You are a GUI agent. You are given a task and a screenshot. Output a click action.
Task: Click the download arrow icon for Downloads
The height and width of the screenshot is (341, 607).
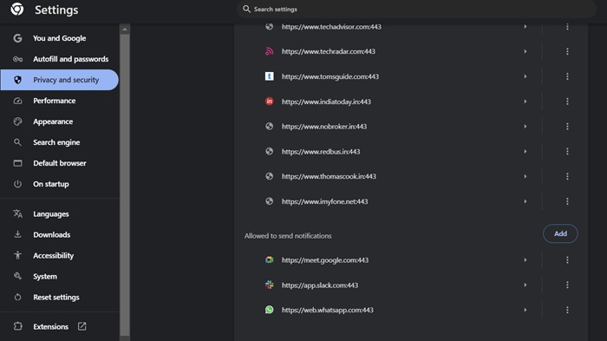coord(17,234)
